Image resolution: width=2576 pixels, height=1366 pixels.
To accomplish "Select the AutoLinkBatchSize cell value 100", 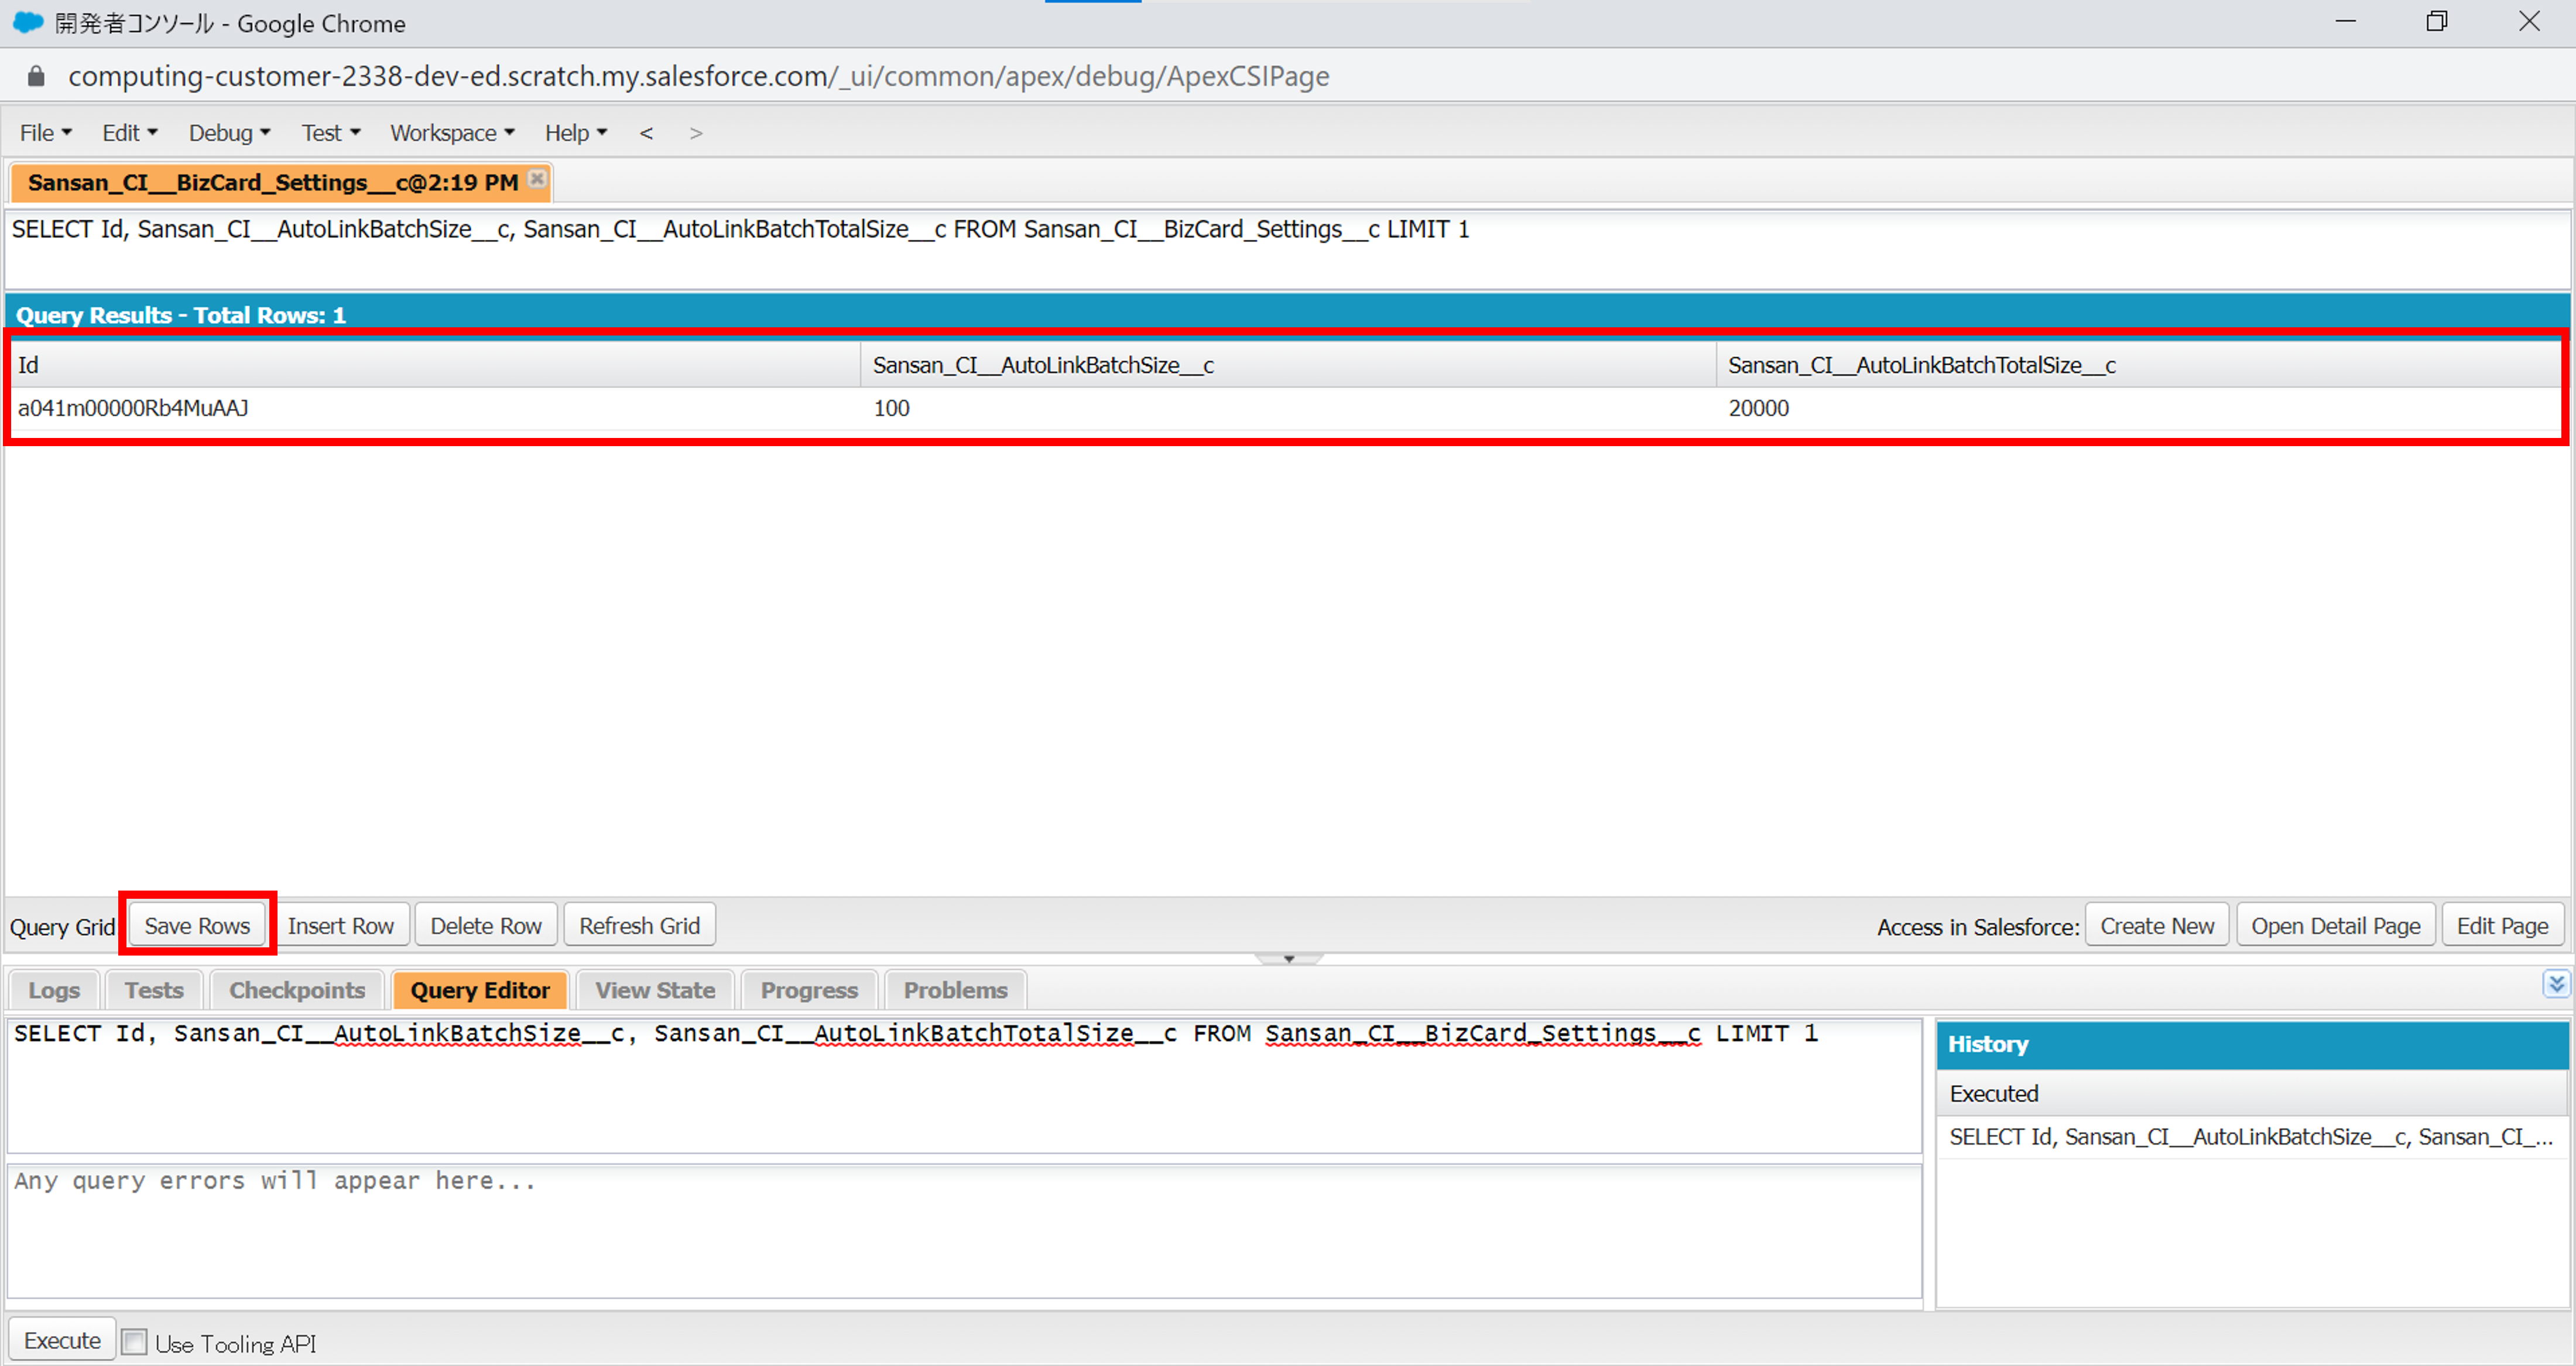I will pos(891,409).
